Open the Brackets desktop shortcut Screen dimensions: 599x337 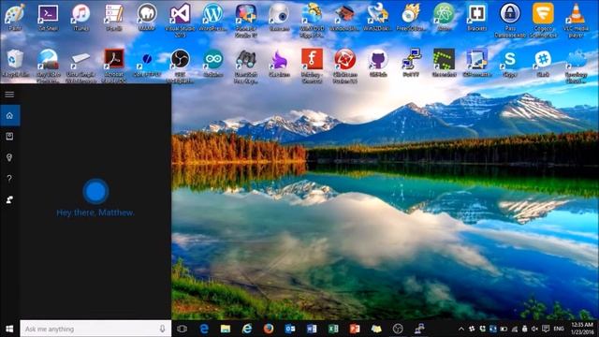click(x=476, y=17)
